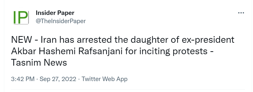253x92 pixels.
Task: Click Tasnim News at the tweet's end
Action: point(39,62)
